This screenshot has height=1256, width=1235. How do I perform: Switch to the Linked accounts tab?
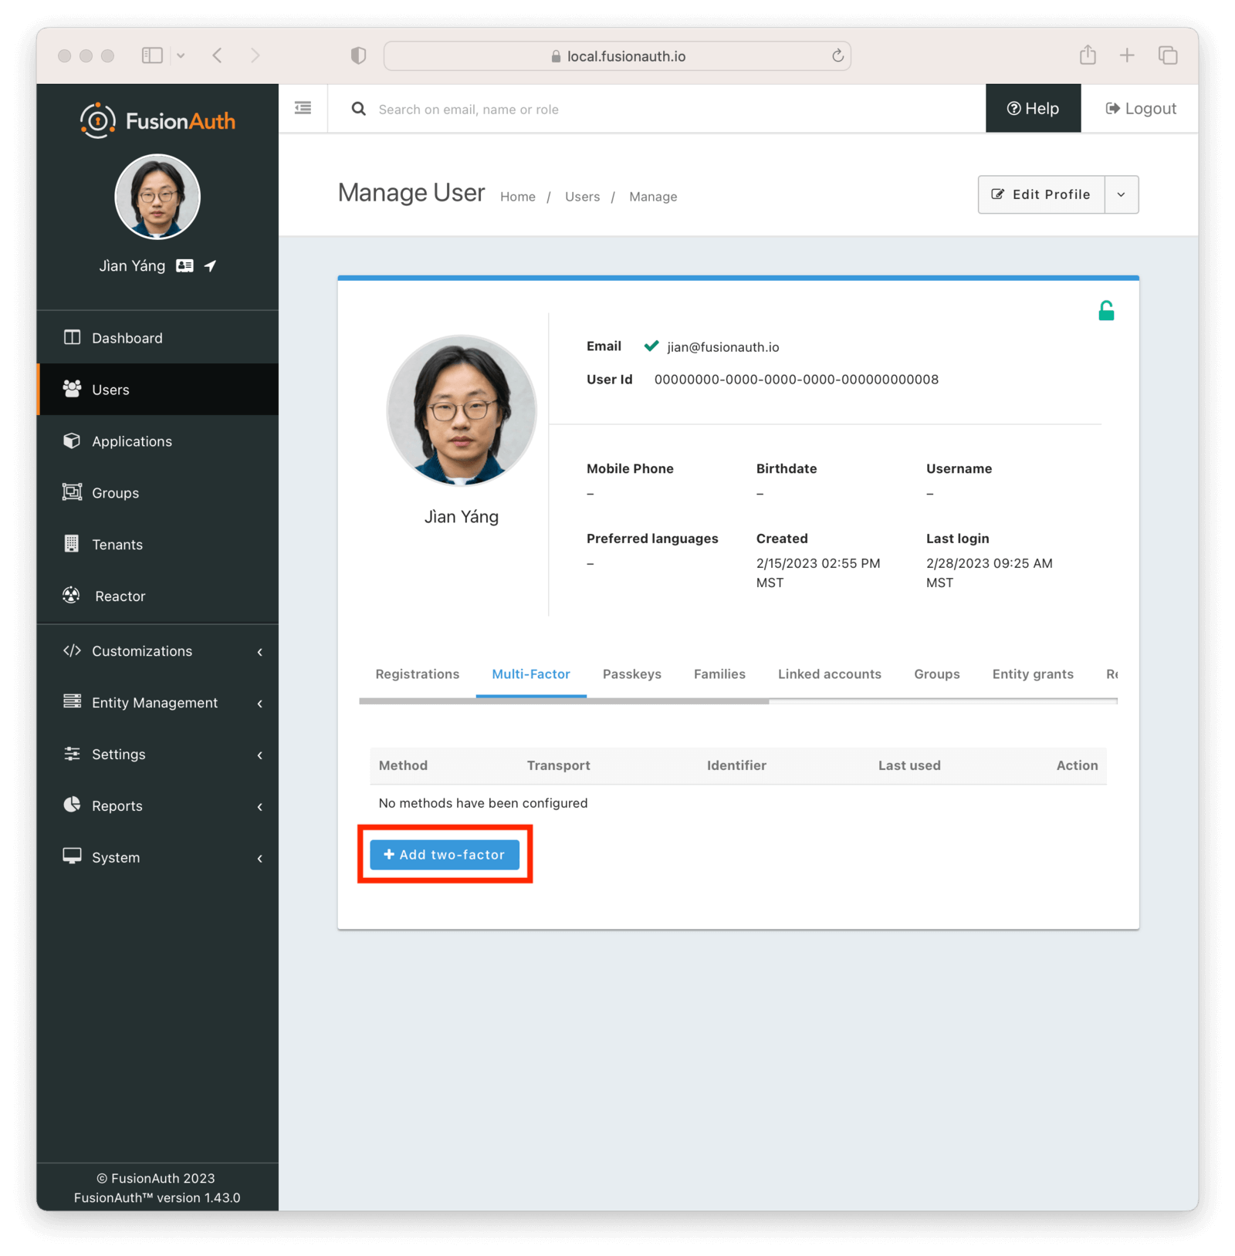(829, 674)
